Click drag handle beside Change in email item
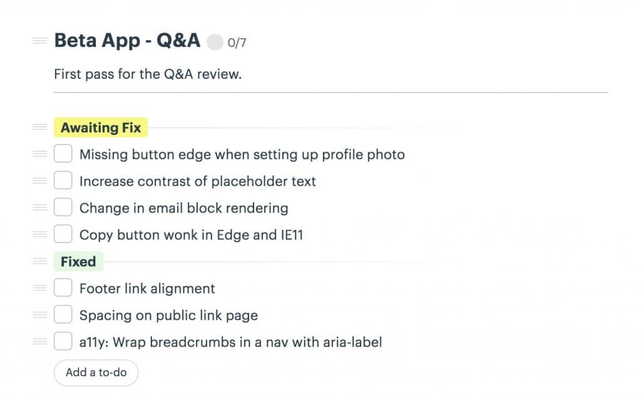The image size is (641, 398). (x=40, y=207)
